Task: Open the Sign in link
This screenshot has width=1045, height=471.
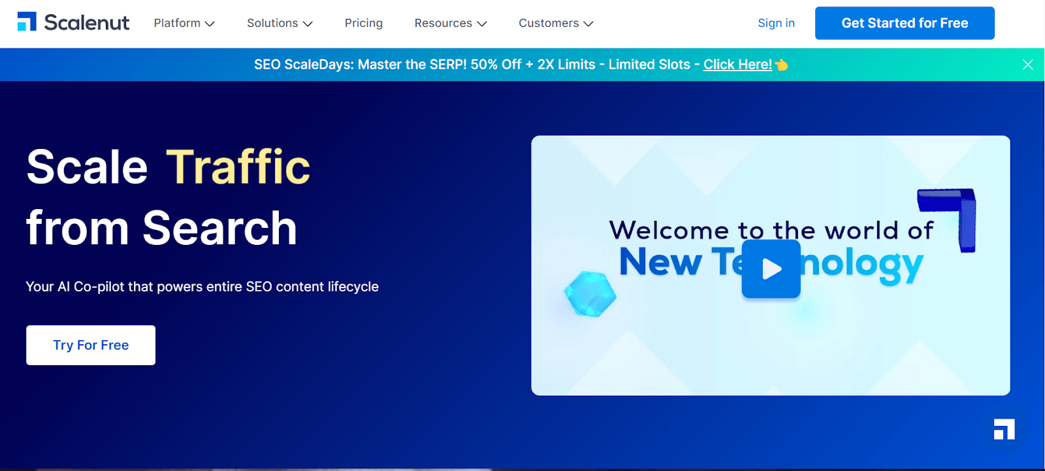Action: pyautogui.click(x=776, y=23)
